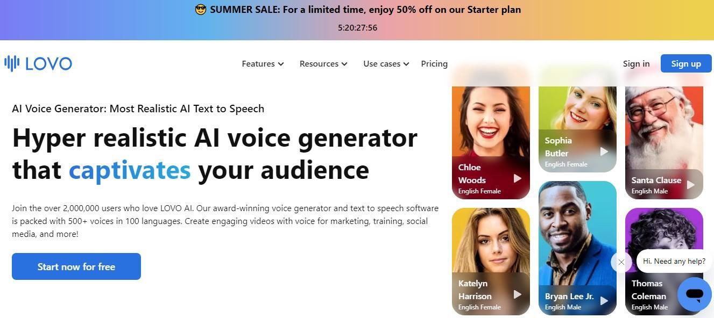Open the chat widget bubble
Viewport: 714px width, 318px height.
pos(694,294)
